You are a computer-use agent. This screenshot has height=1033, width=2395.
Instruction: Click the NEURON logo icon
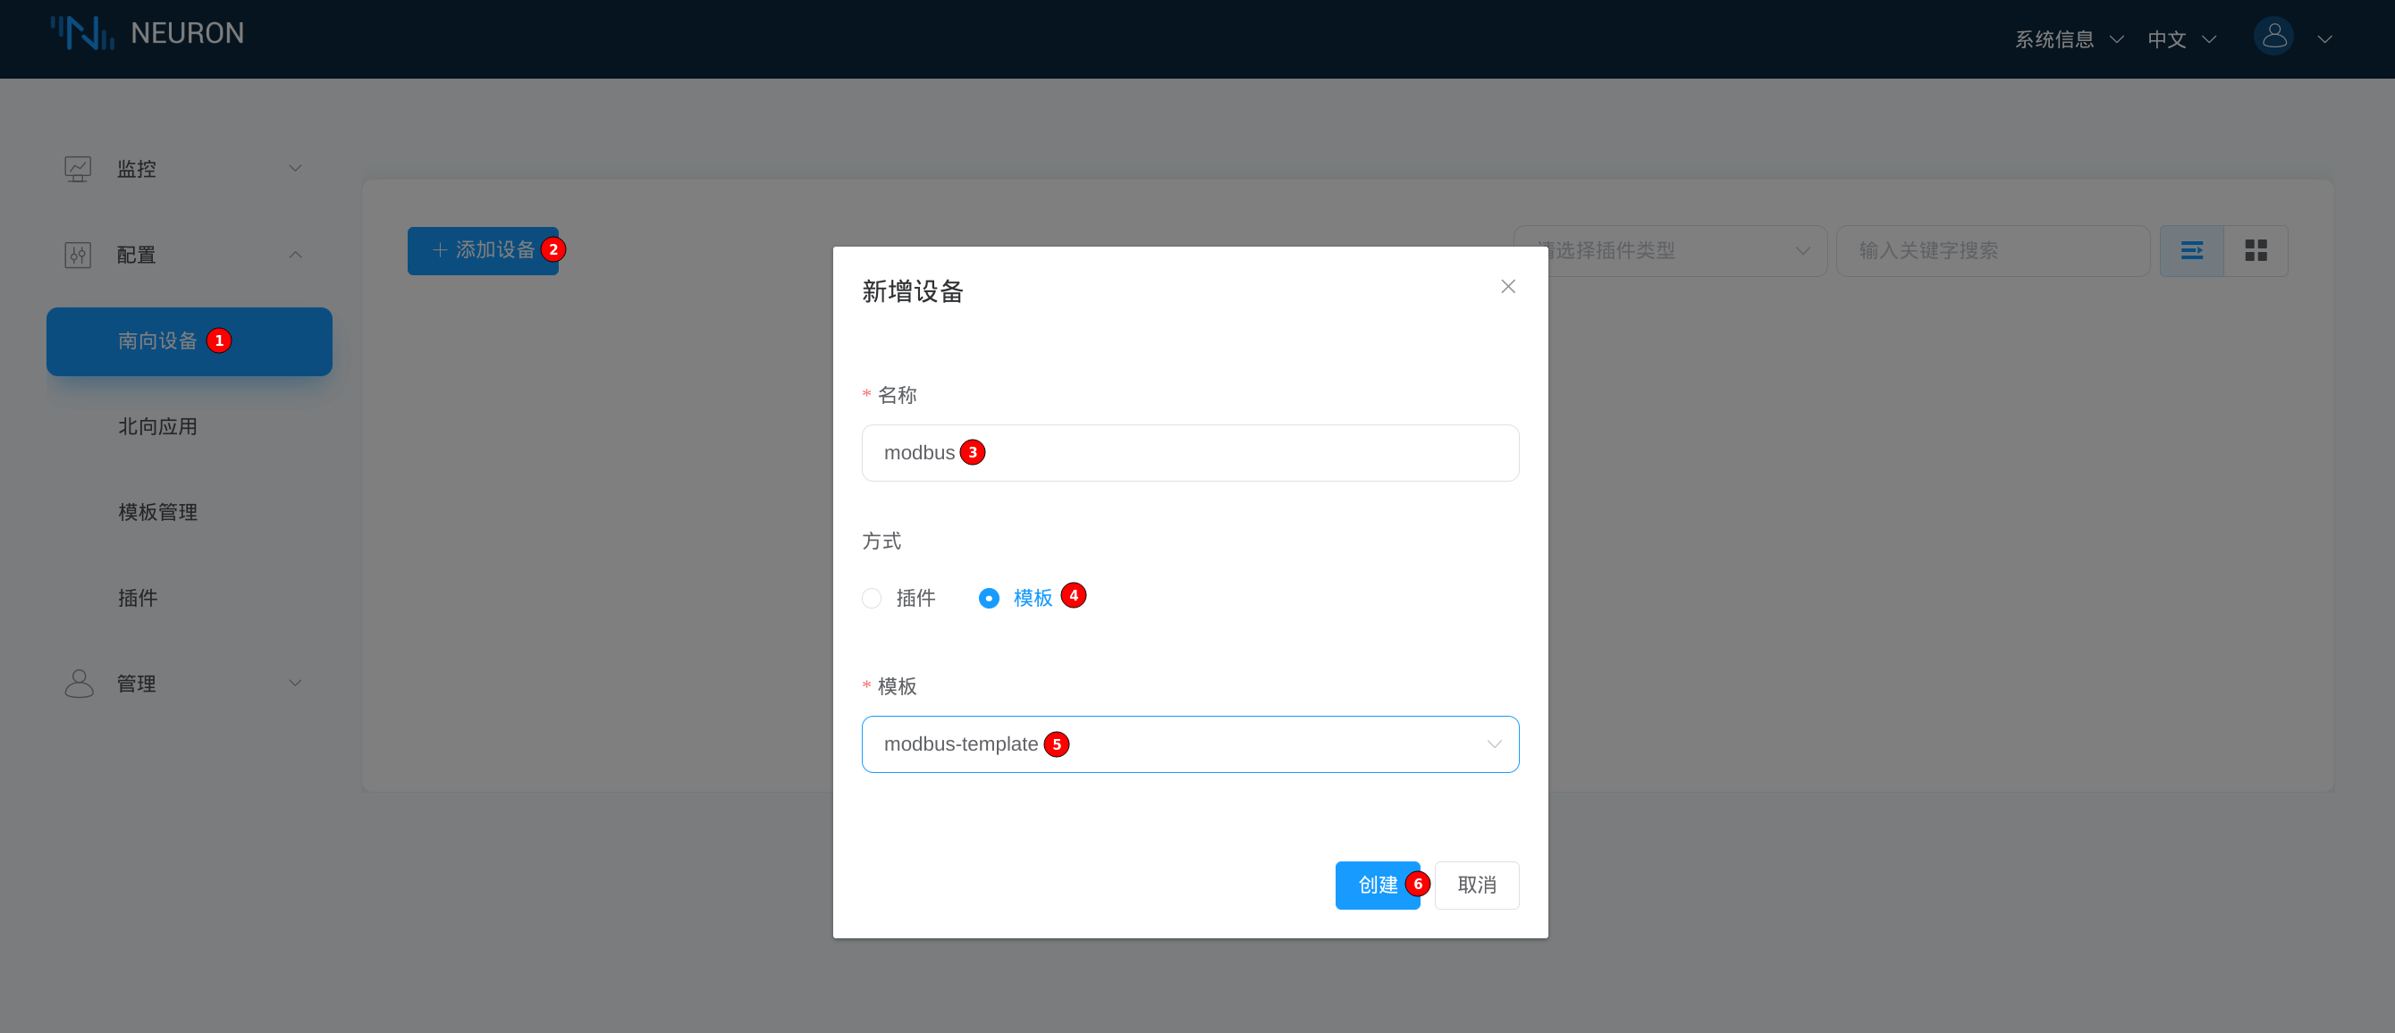coord(82,32)
